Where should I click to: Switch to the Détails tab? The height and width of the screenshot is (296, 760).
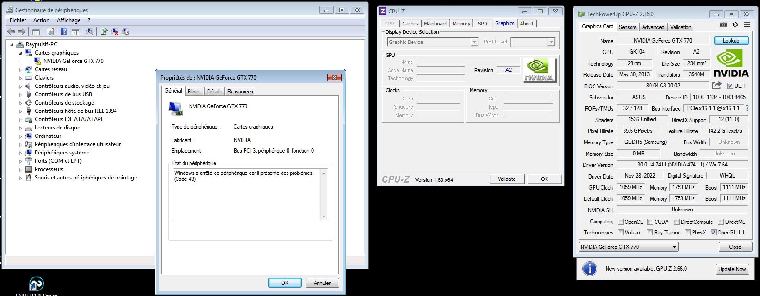(215, 92)
